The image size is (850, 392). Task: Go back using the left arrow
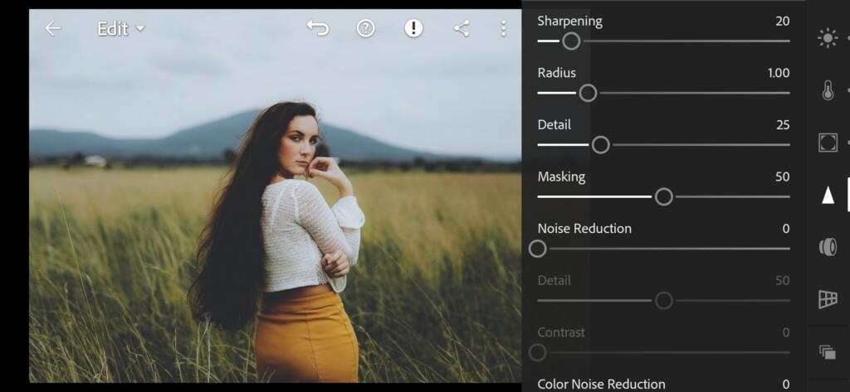[x=52, y=28]
